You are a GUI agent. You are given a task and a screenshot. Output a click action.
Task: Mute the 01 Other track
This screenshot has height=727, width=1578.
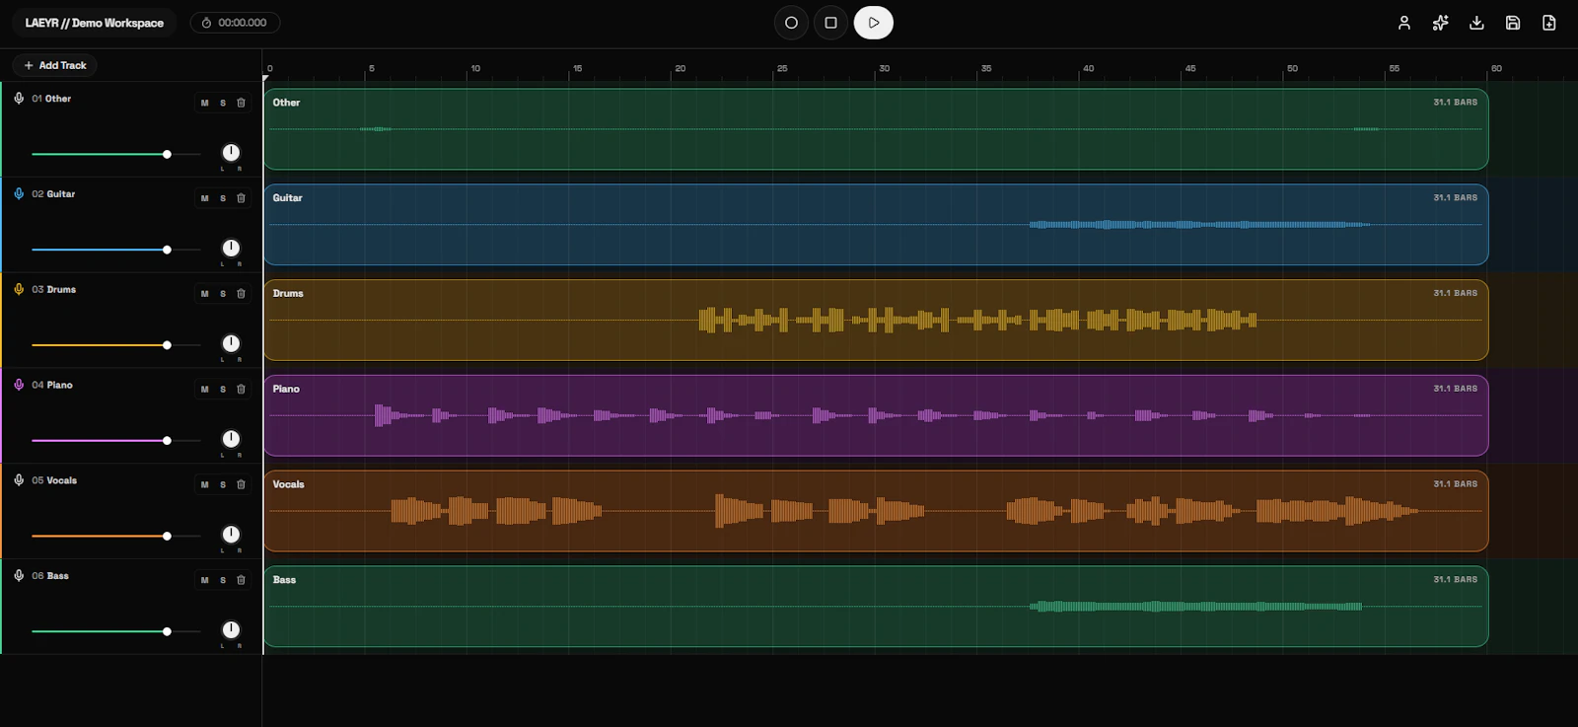[x=204, y=103]
